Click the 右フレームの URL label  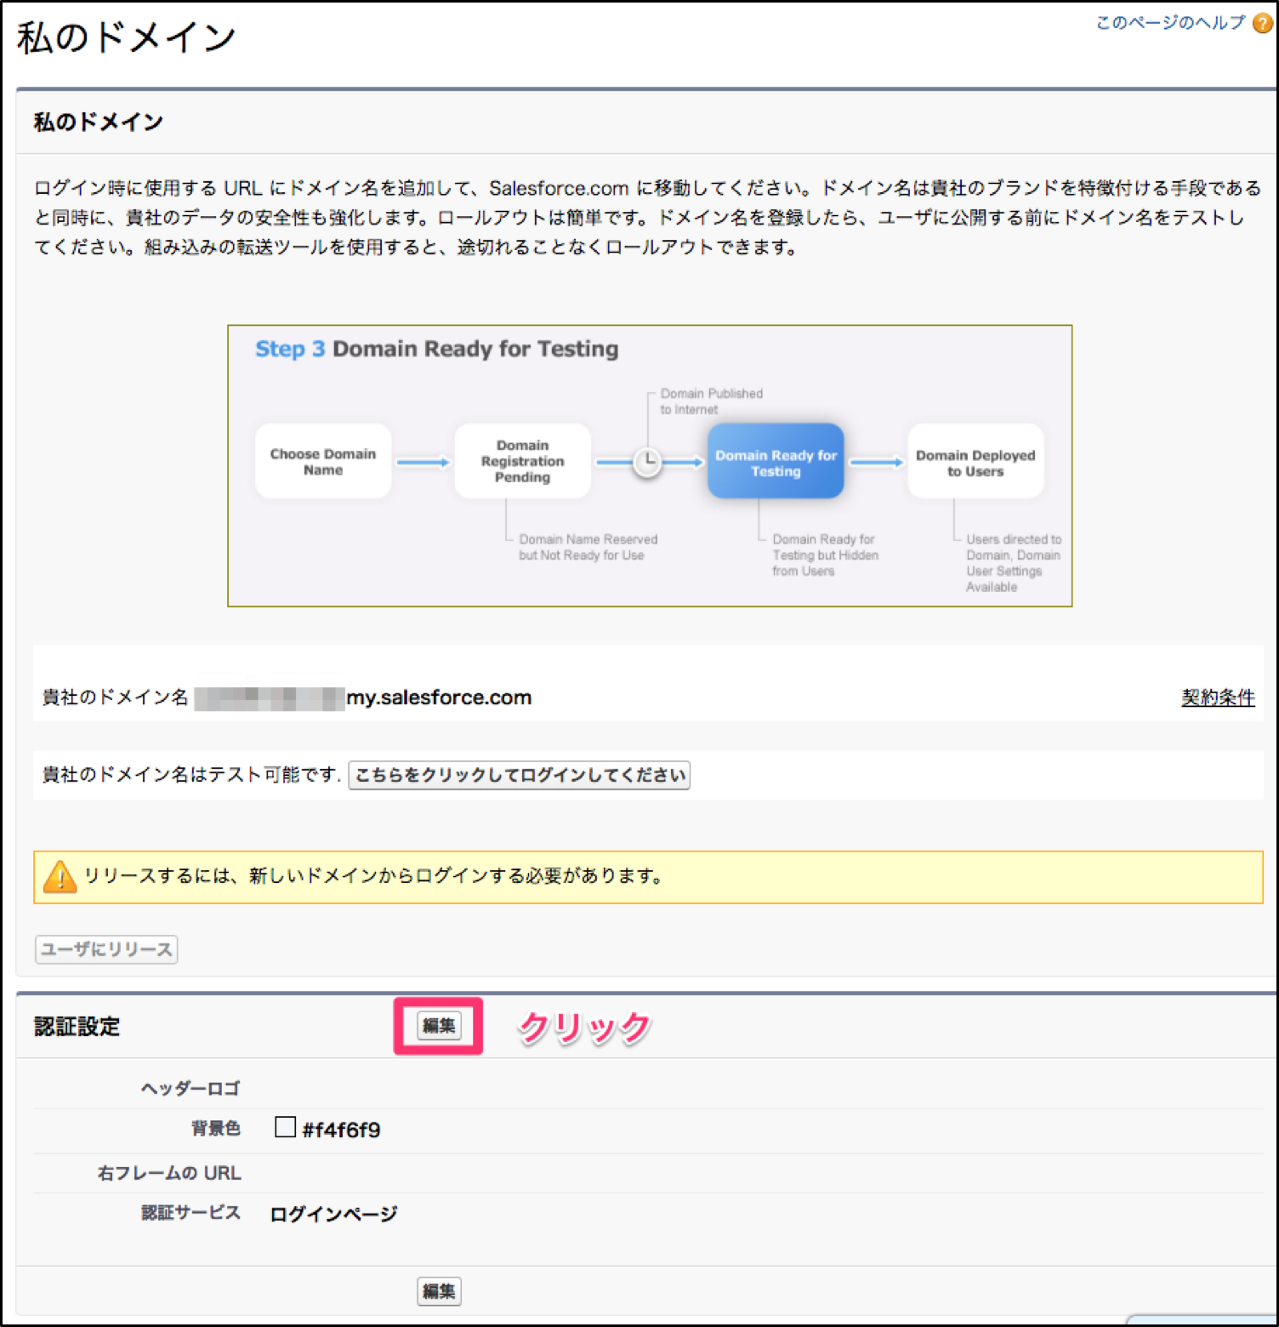169,1173
